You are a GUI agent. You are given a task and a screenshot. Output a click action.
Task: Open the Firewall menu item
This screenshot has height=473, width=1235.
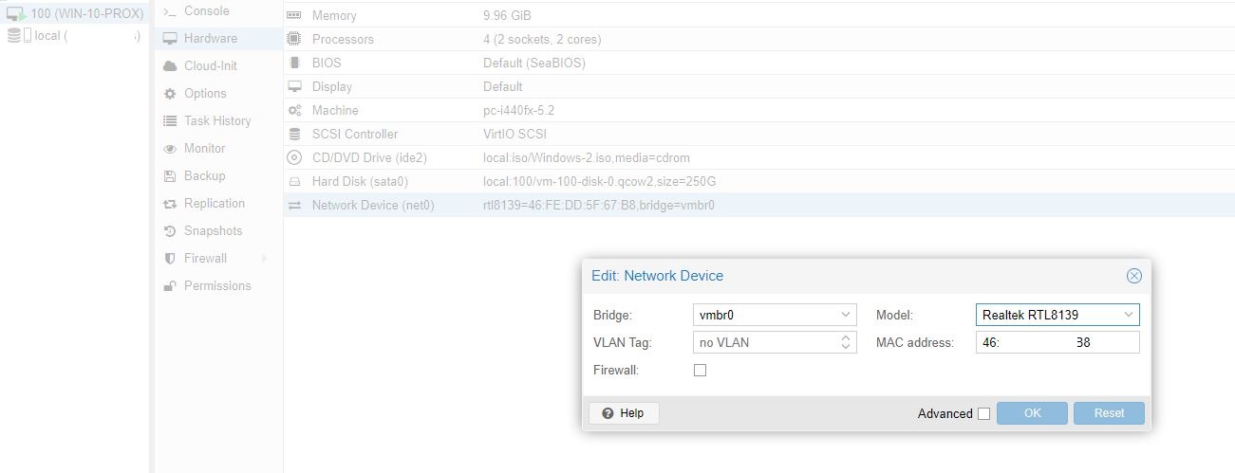(217, 259)
